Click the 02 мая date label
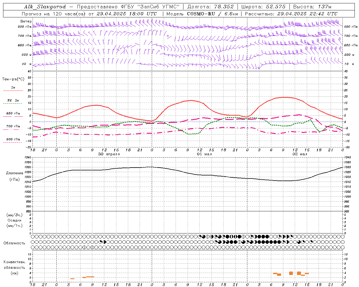Image resolution: width=359 pixels, height=287 pixels. pos(300,154)
